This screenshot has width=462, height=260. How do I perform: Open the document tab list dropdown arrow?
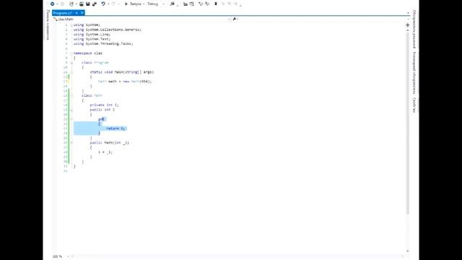[408, 13]
